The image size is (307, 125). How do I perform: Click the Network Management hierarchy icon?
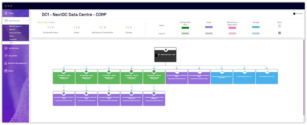point(6,63)
